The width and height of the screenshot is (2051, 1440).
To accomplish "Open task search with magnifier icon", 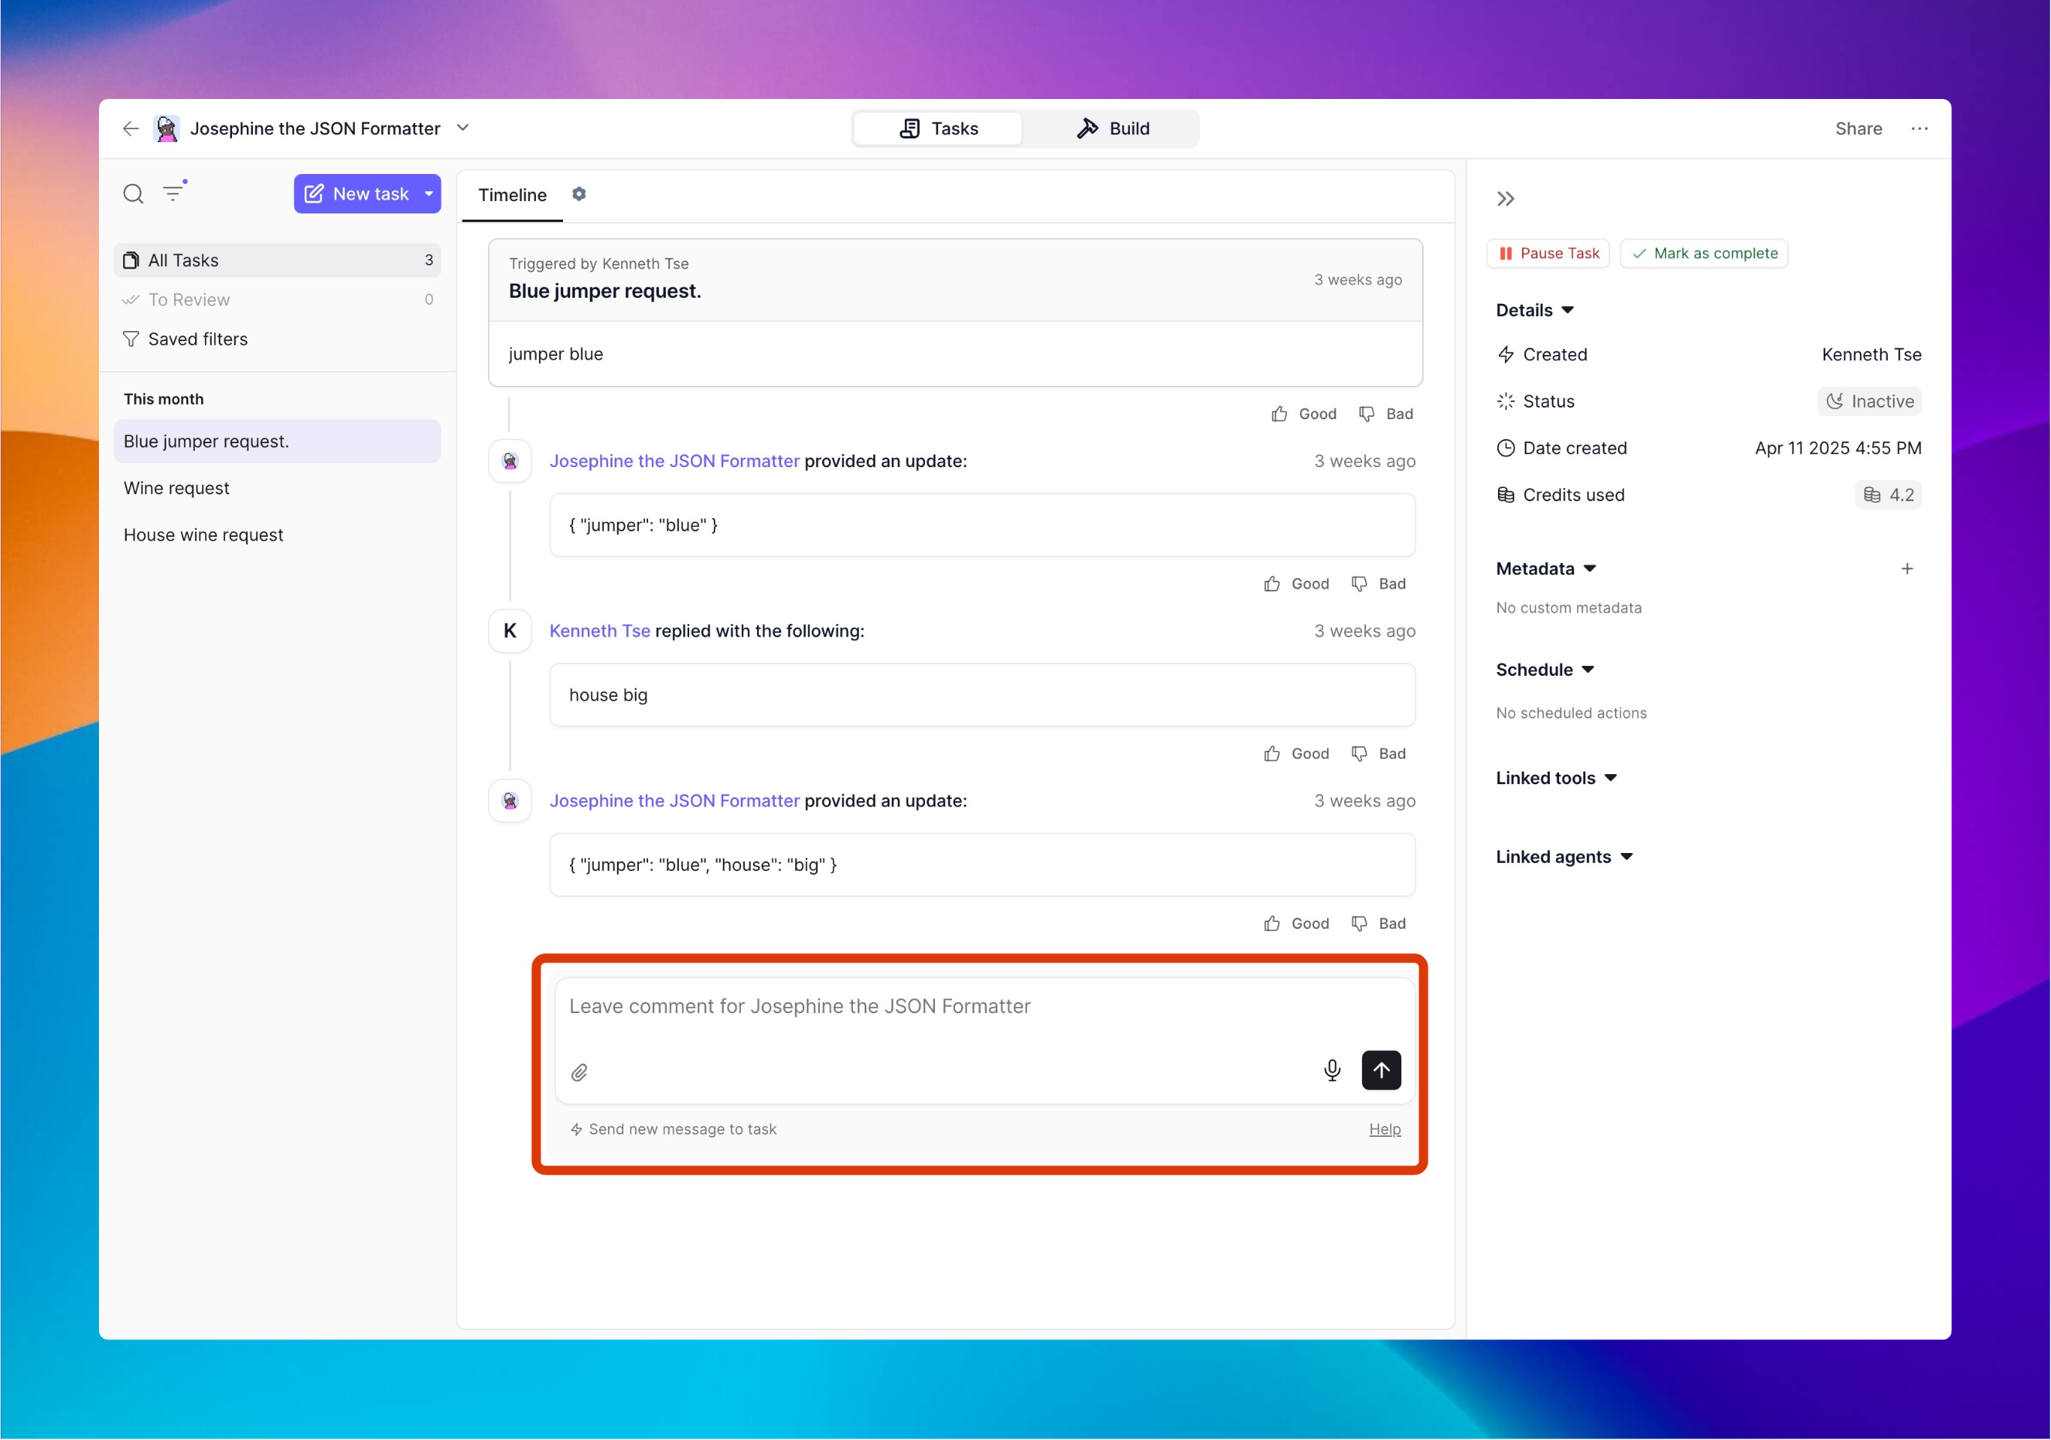I will coord(133,194).
